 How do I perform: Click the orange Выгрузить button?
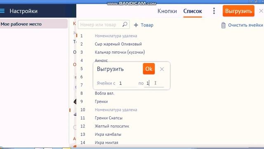point(238,11)
